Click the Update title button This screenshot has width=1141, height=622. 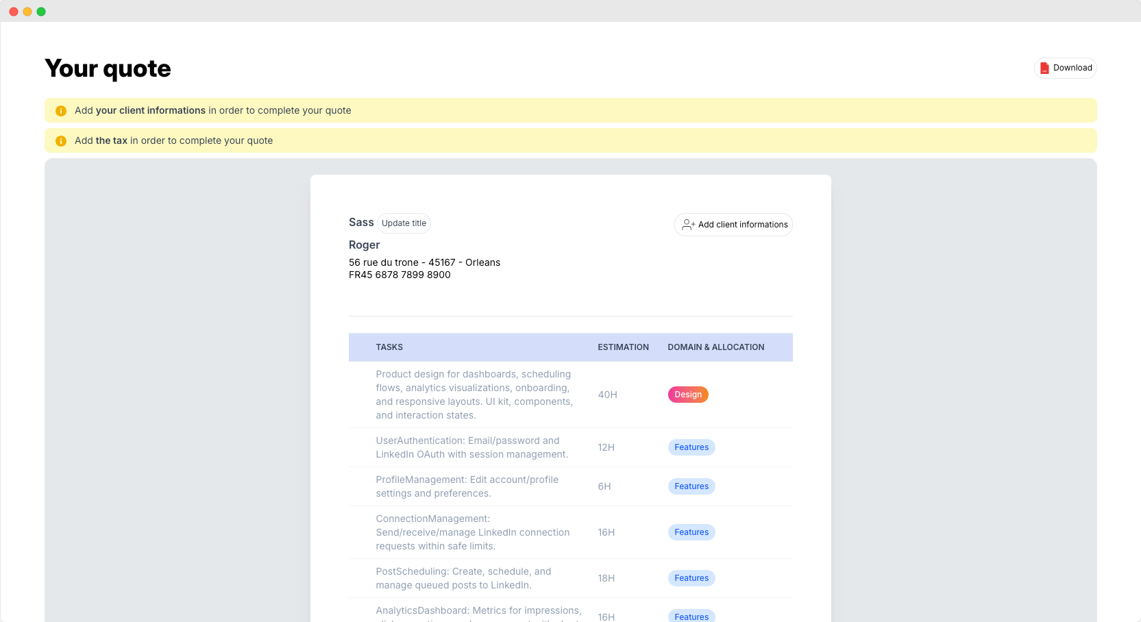click(404, 223)
